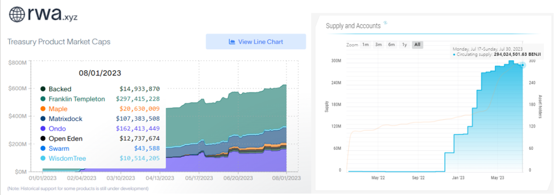This screenshot has width=556, height=195.
Task: Click the Supply and Accounts heading
Action: (x=353, y=26)
